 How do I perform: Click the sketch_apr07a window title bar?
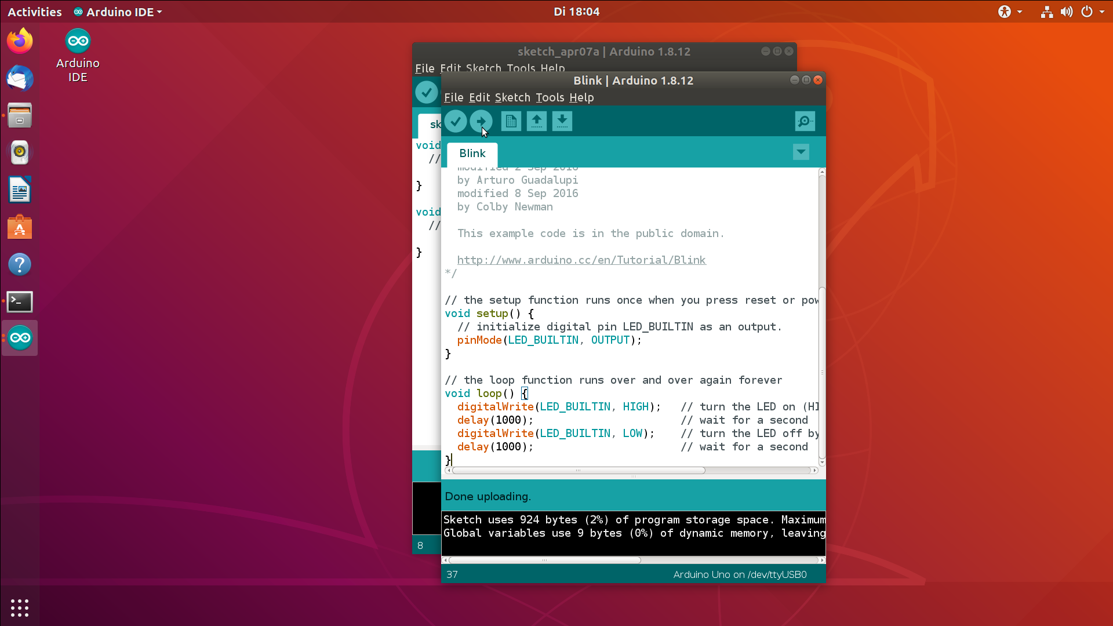[x=604, y=52]
